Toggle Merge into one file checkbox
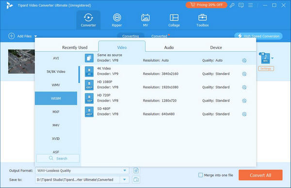291x188 pixels. 201,175
